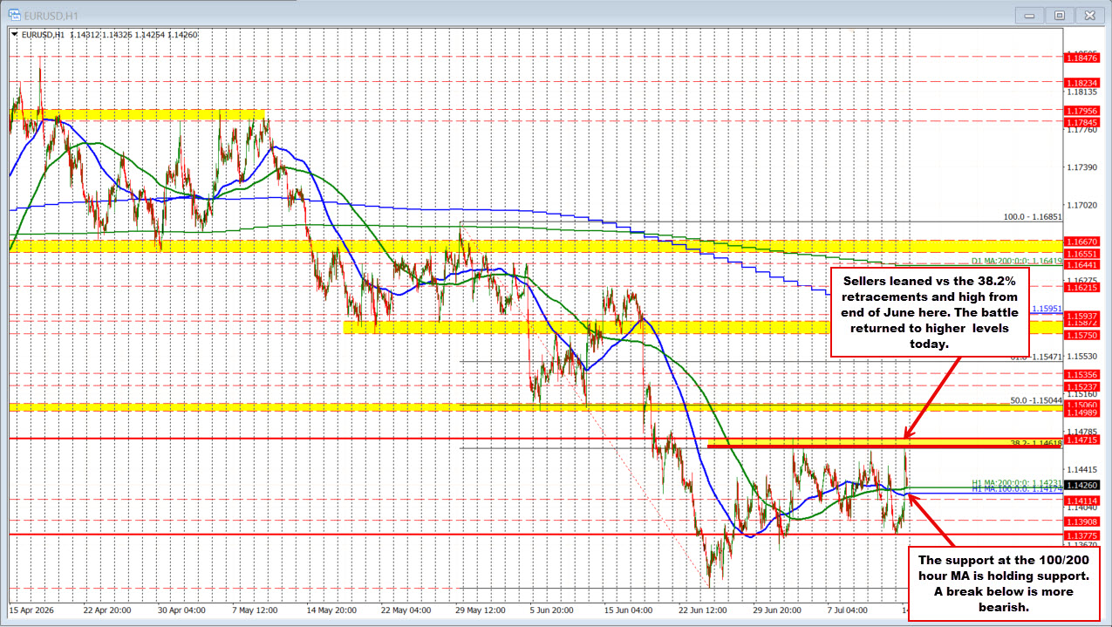
Task: Select the 1.13775 red price label
Action: [x=1081, y=535]
